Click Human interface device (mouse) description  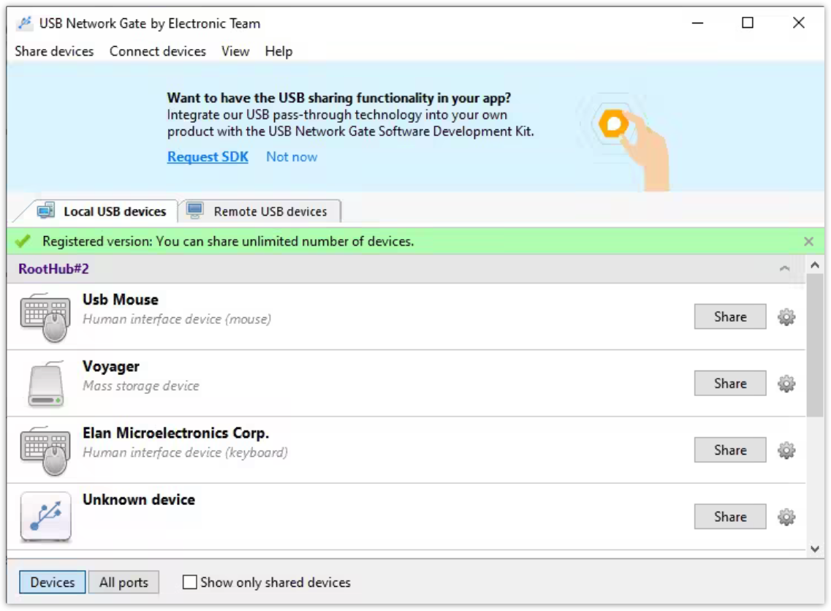point(176,319)
